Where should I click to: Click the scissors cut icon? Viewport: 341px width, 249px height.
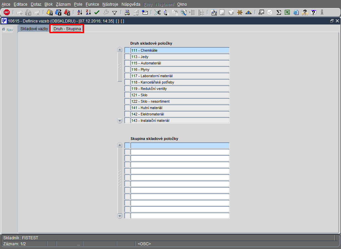coord(157,12)
